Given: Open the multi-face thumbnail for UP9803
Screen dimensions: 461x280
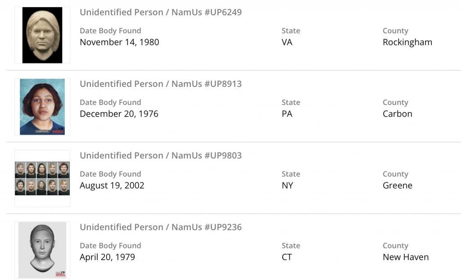Looking at the screenshot, I should click(42, 178).
